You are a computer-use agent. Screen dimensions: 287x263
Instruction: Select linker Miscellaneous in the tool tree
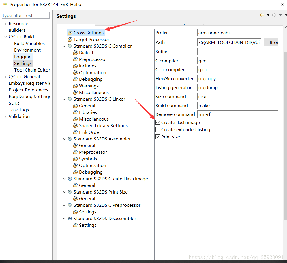click(x=94, y=119)
